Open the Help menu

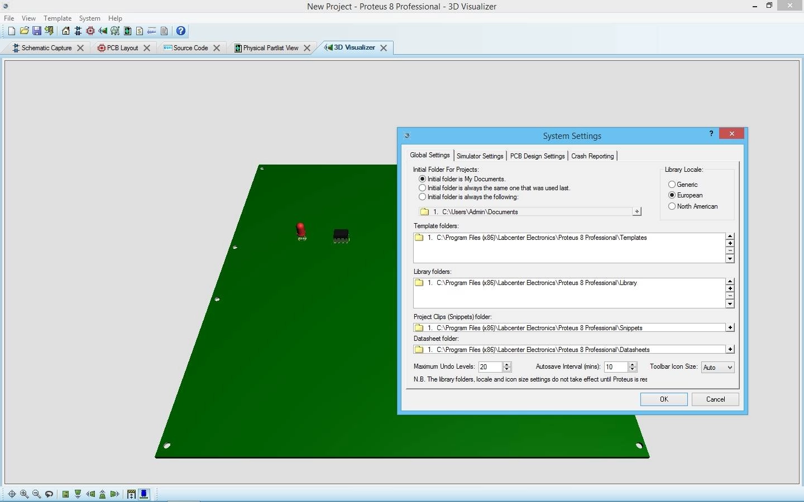pyautogui.click(x=115, y=18)
